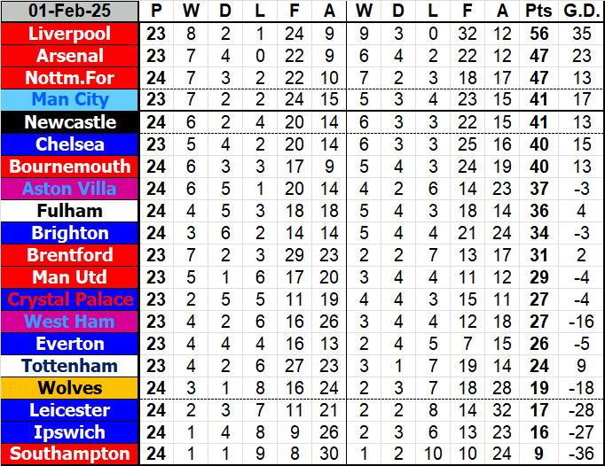
Task: Select the Pts column header
Action: coord(537,12)
